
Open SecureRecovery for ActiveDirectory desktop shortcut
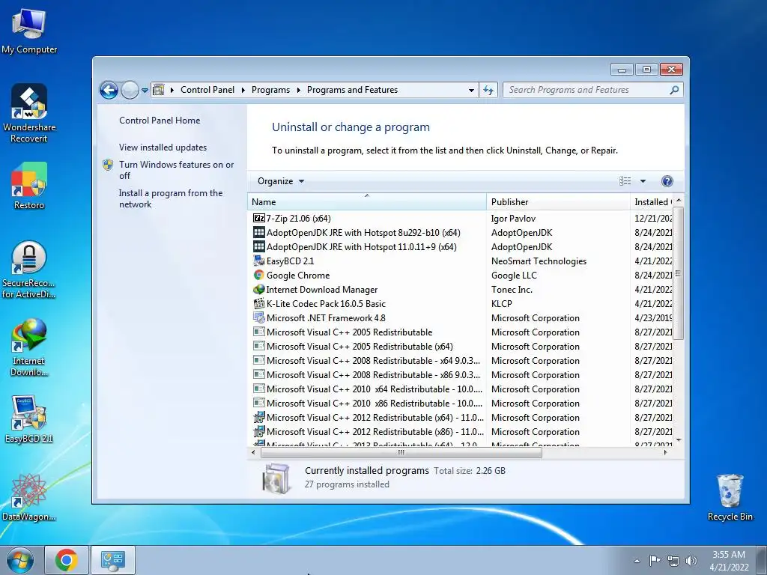tap(29, 270)
